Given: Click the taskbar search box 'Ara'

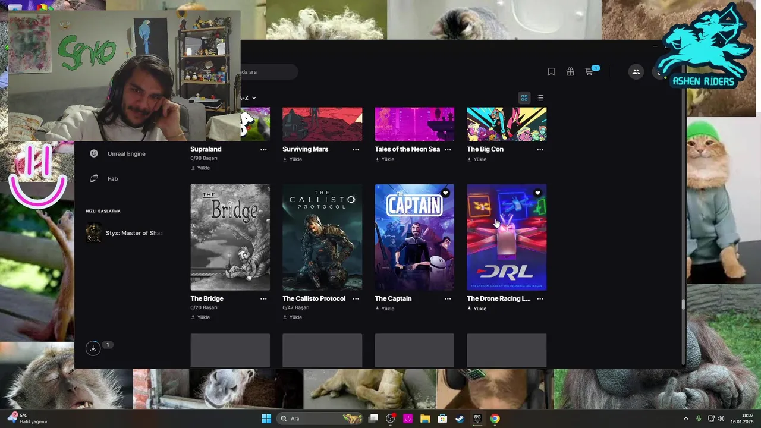Looking at the screenshot, I should pos(321,418).
